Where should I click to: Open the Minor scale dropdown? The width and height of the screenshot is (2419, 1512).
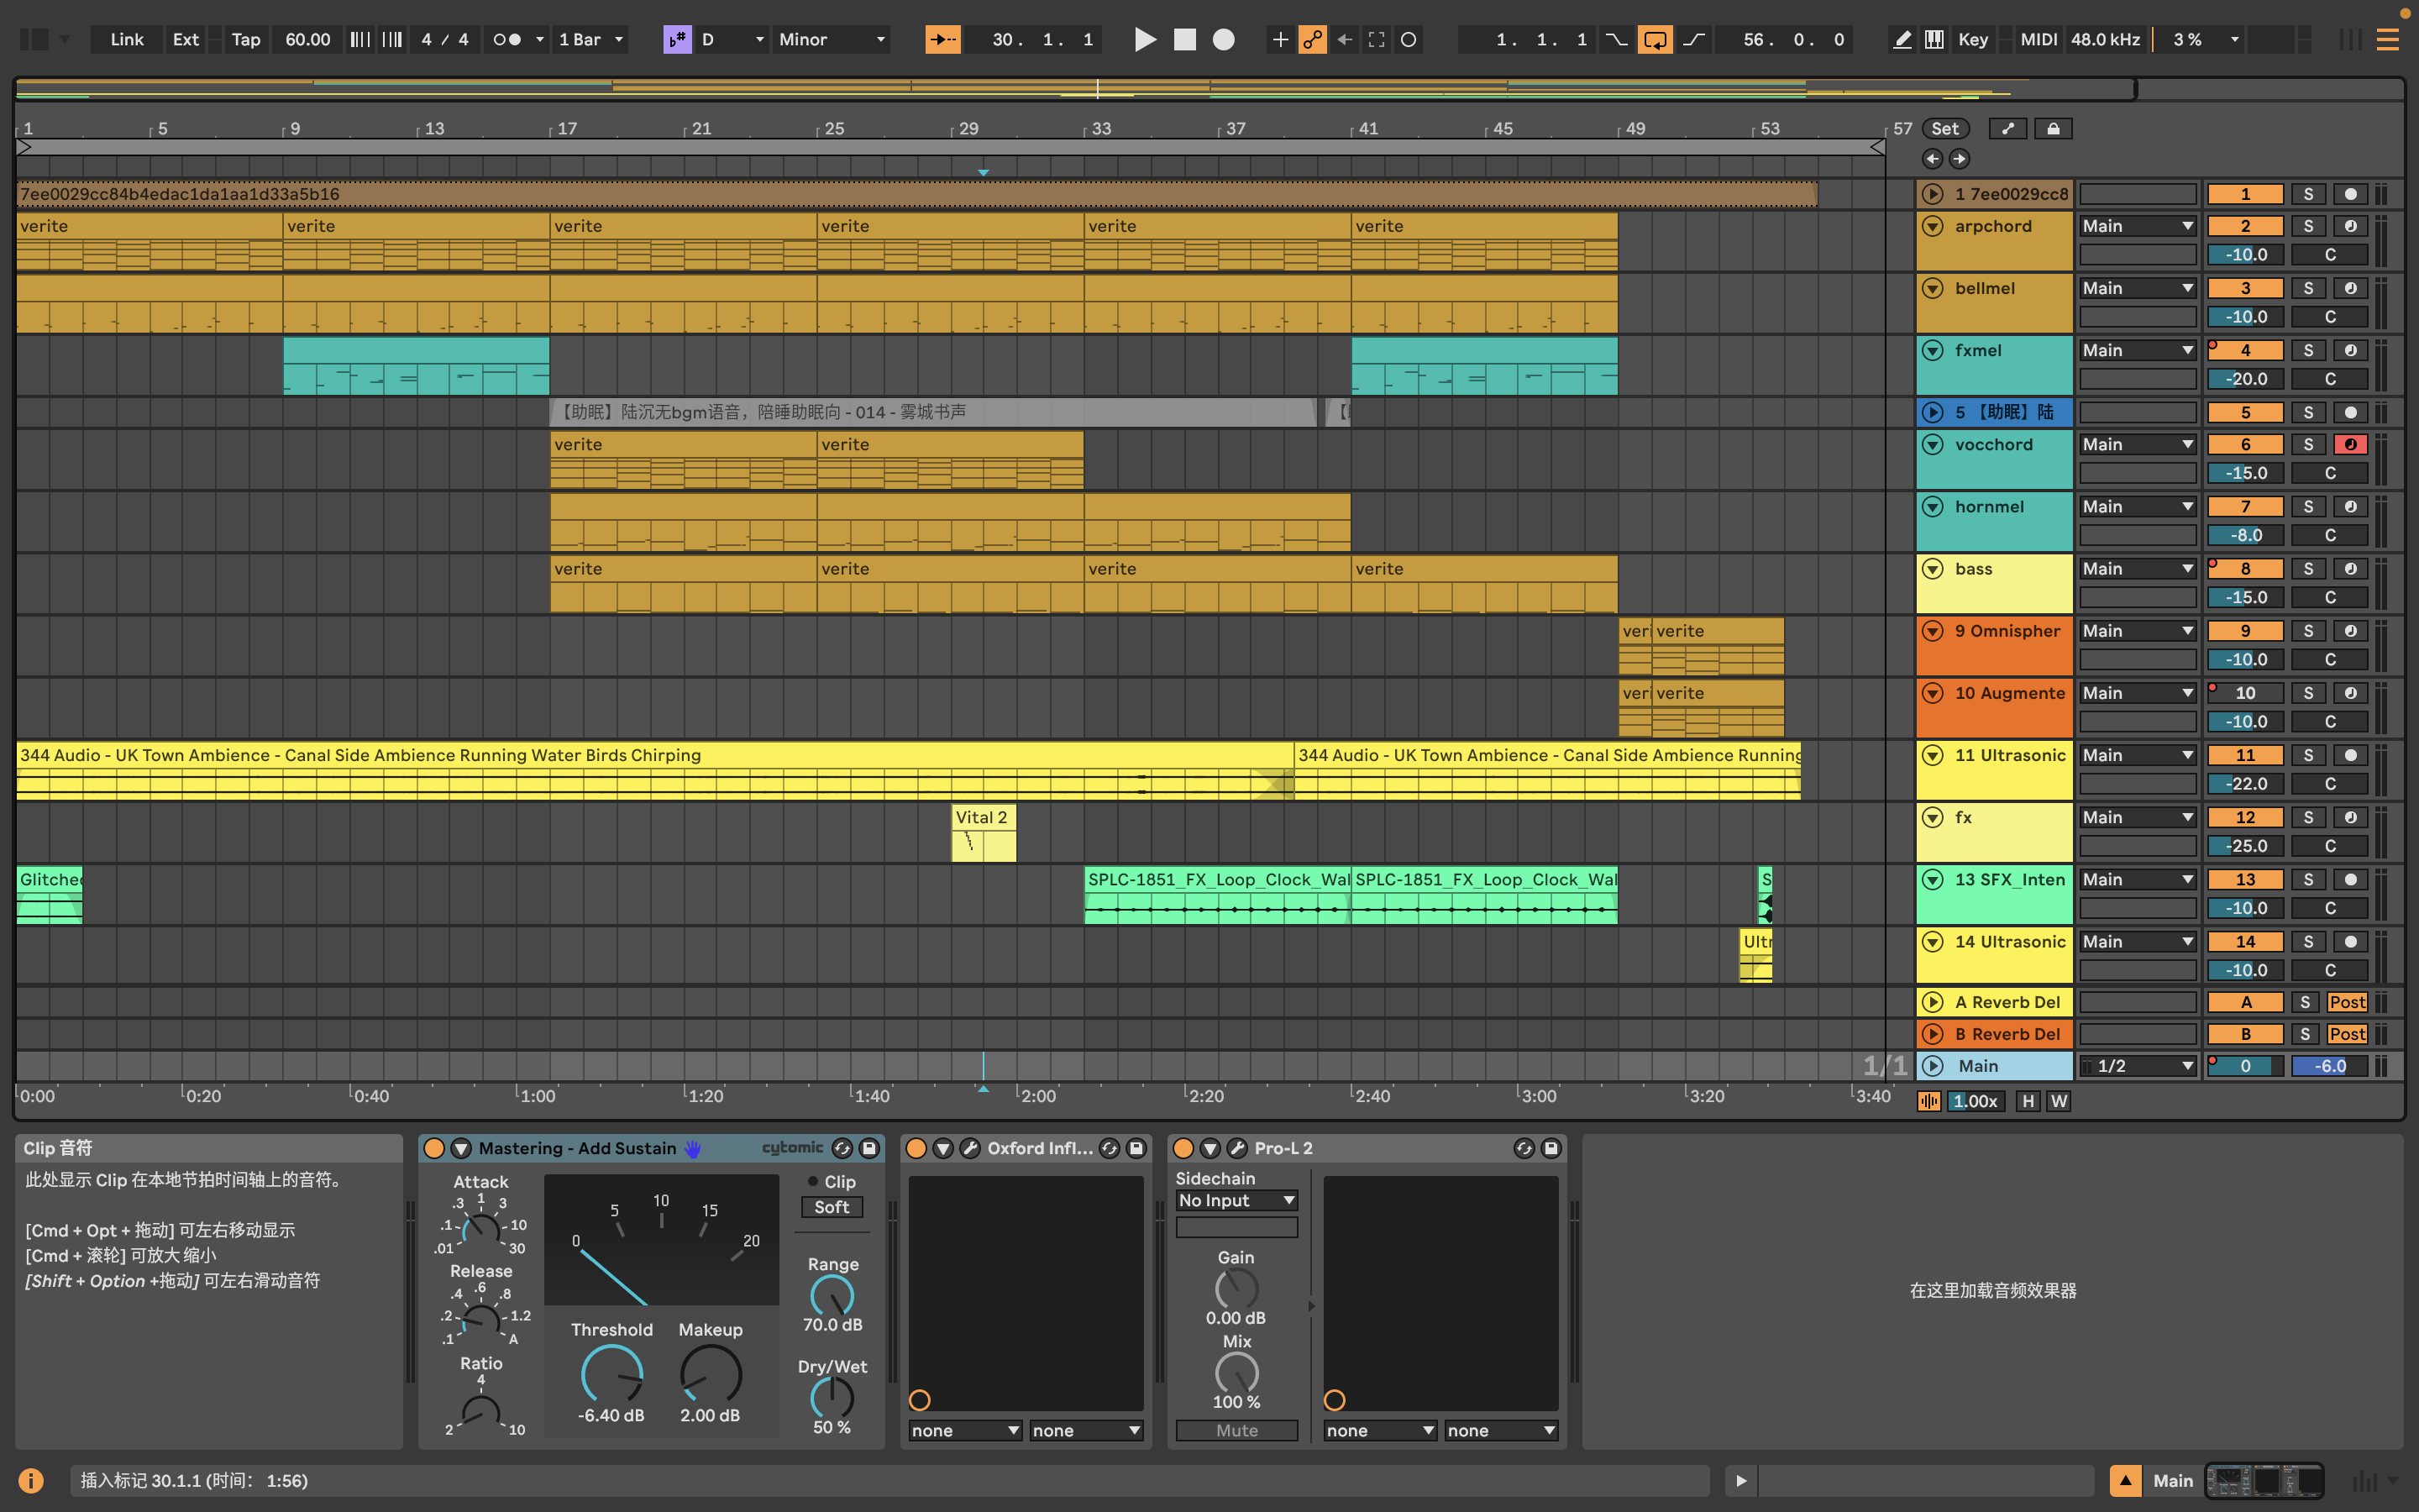click(x=832, y=39)
